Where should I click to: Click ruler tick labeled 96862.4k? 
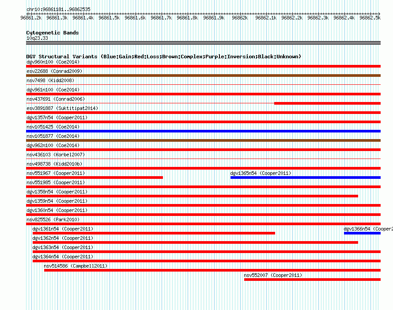point(344,18)
